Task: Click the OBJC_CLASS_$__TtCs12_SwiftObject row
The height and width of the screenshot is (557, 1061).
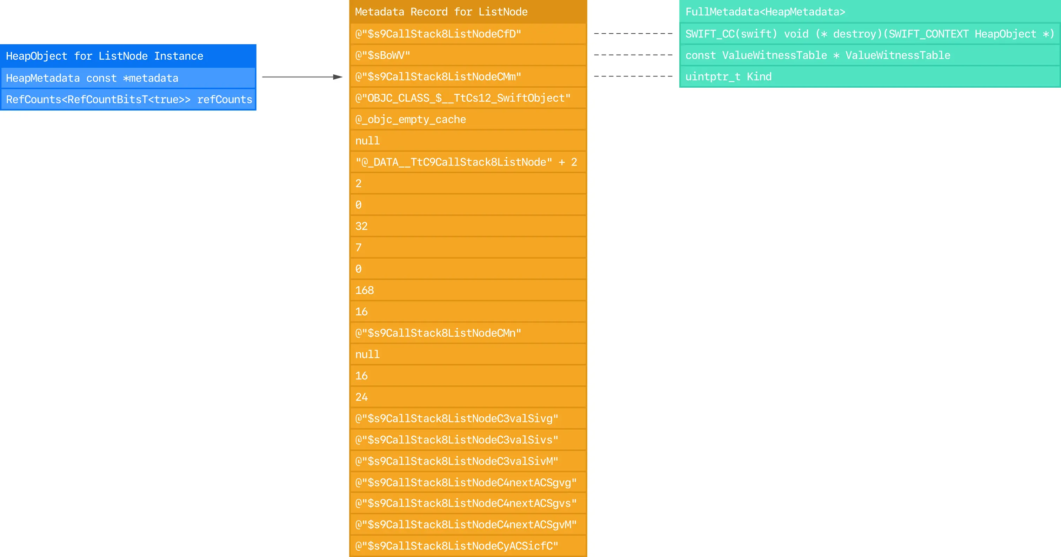Action: (x=468, y=98)
